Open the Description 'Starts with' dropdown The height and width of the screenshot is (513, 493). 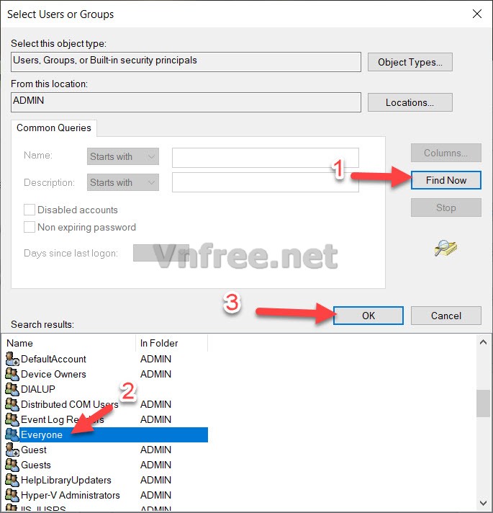123,182
